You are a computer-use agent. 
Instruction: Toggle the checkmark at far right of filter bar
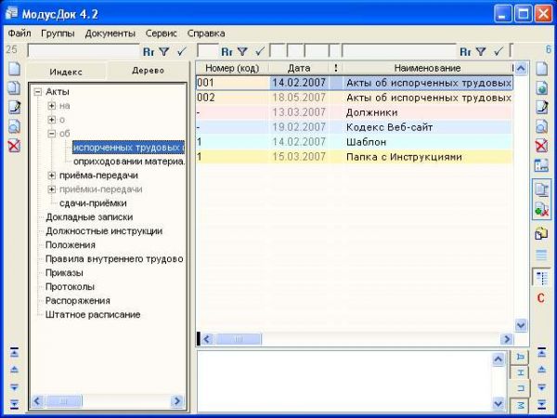coord(499,51)
